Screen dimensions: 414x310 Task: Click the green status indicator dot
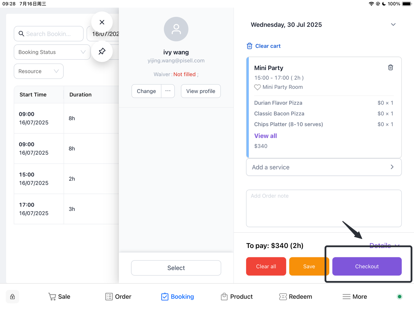click(x=399, y=297)
